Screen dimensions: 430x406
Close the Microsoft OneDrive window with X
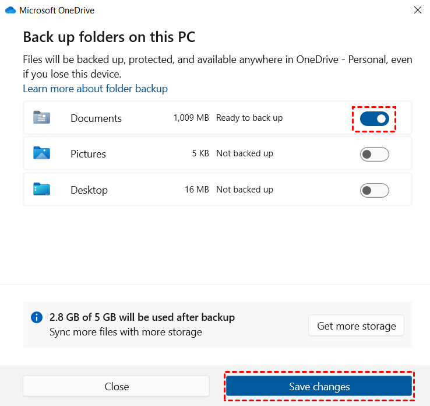(417, 10)
